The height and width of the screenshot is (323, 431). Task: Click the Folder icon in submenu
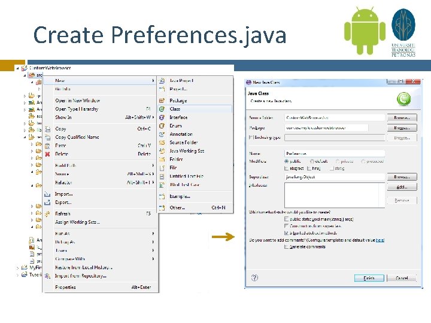pos(162,159)
